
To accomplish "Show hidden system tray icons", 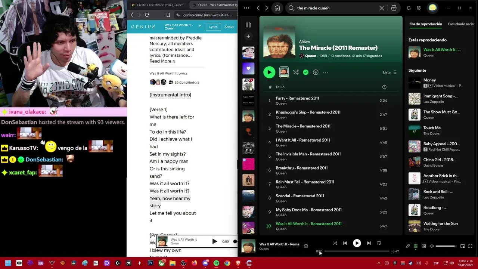I will click(379, 263).
